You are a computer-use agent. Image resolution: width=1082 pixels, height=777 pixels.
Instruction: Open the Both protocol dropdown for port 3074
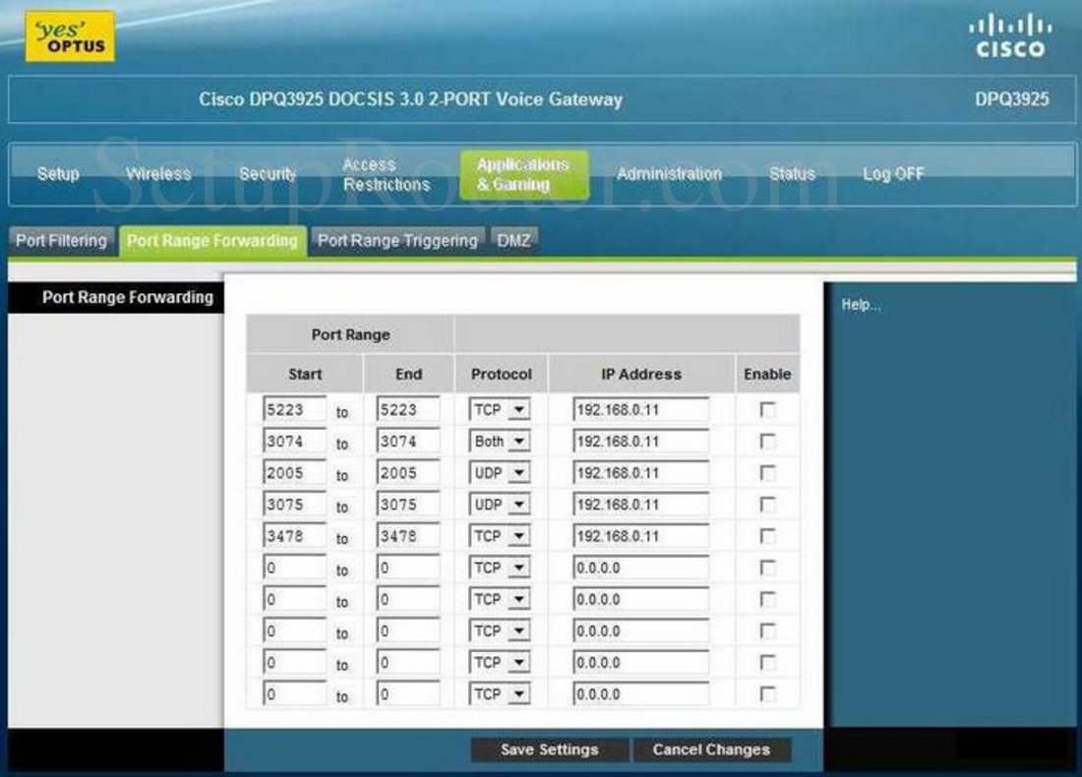[x=500, y=442]
